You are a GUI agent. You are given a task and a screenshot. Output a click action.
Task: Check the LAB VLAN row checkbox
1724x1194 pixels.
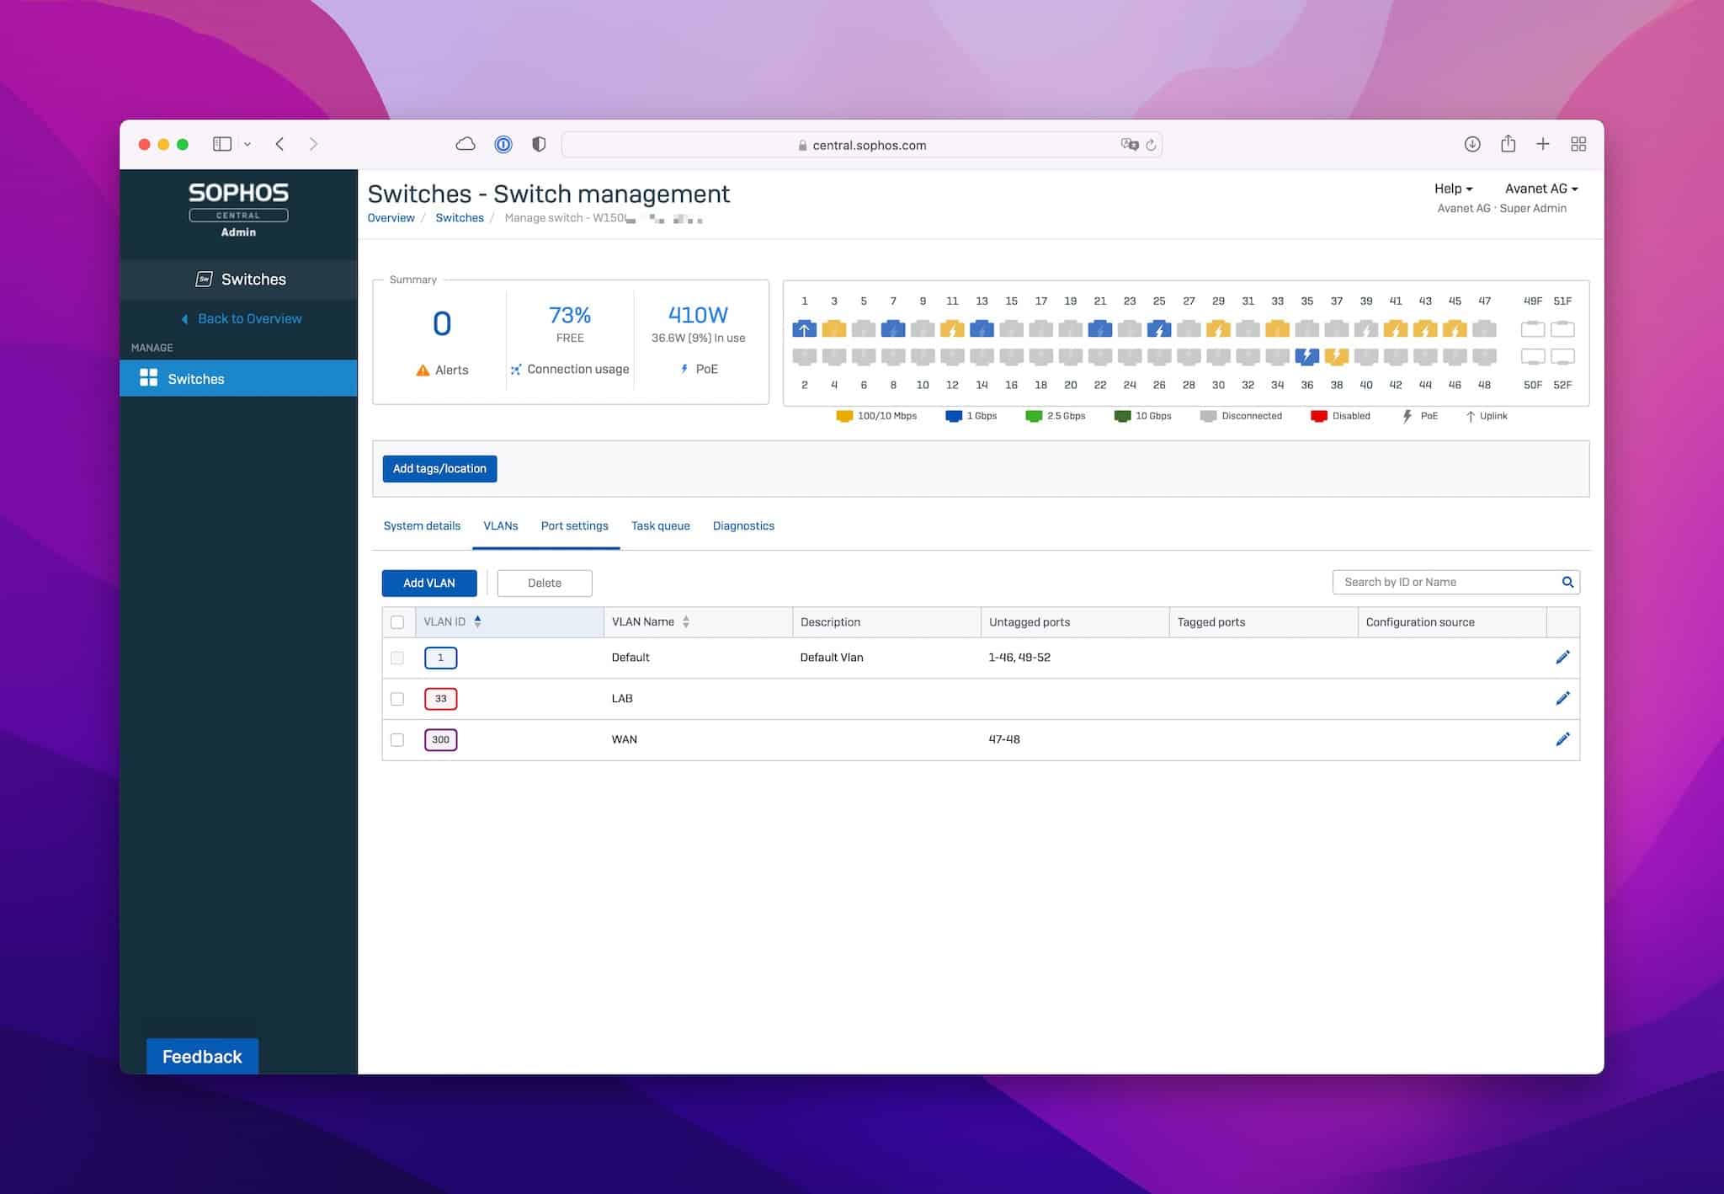[x=397, y=699]
